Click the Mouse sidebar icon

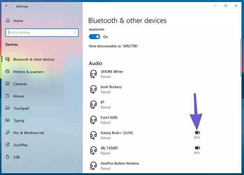pyautogui.click(x=7, y=96)
